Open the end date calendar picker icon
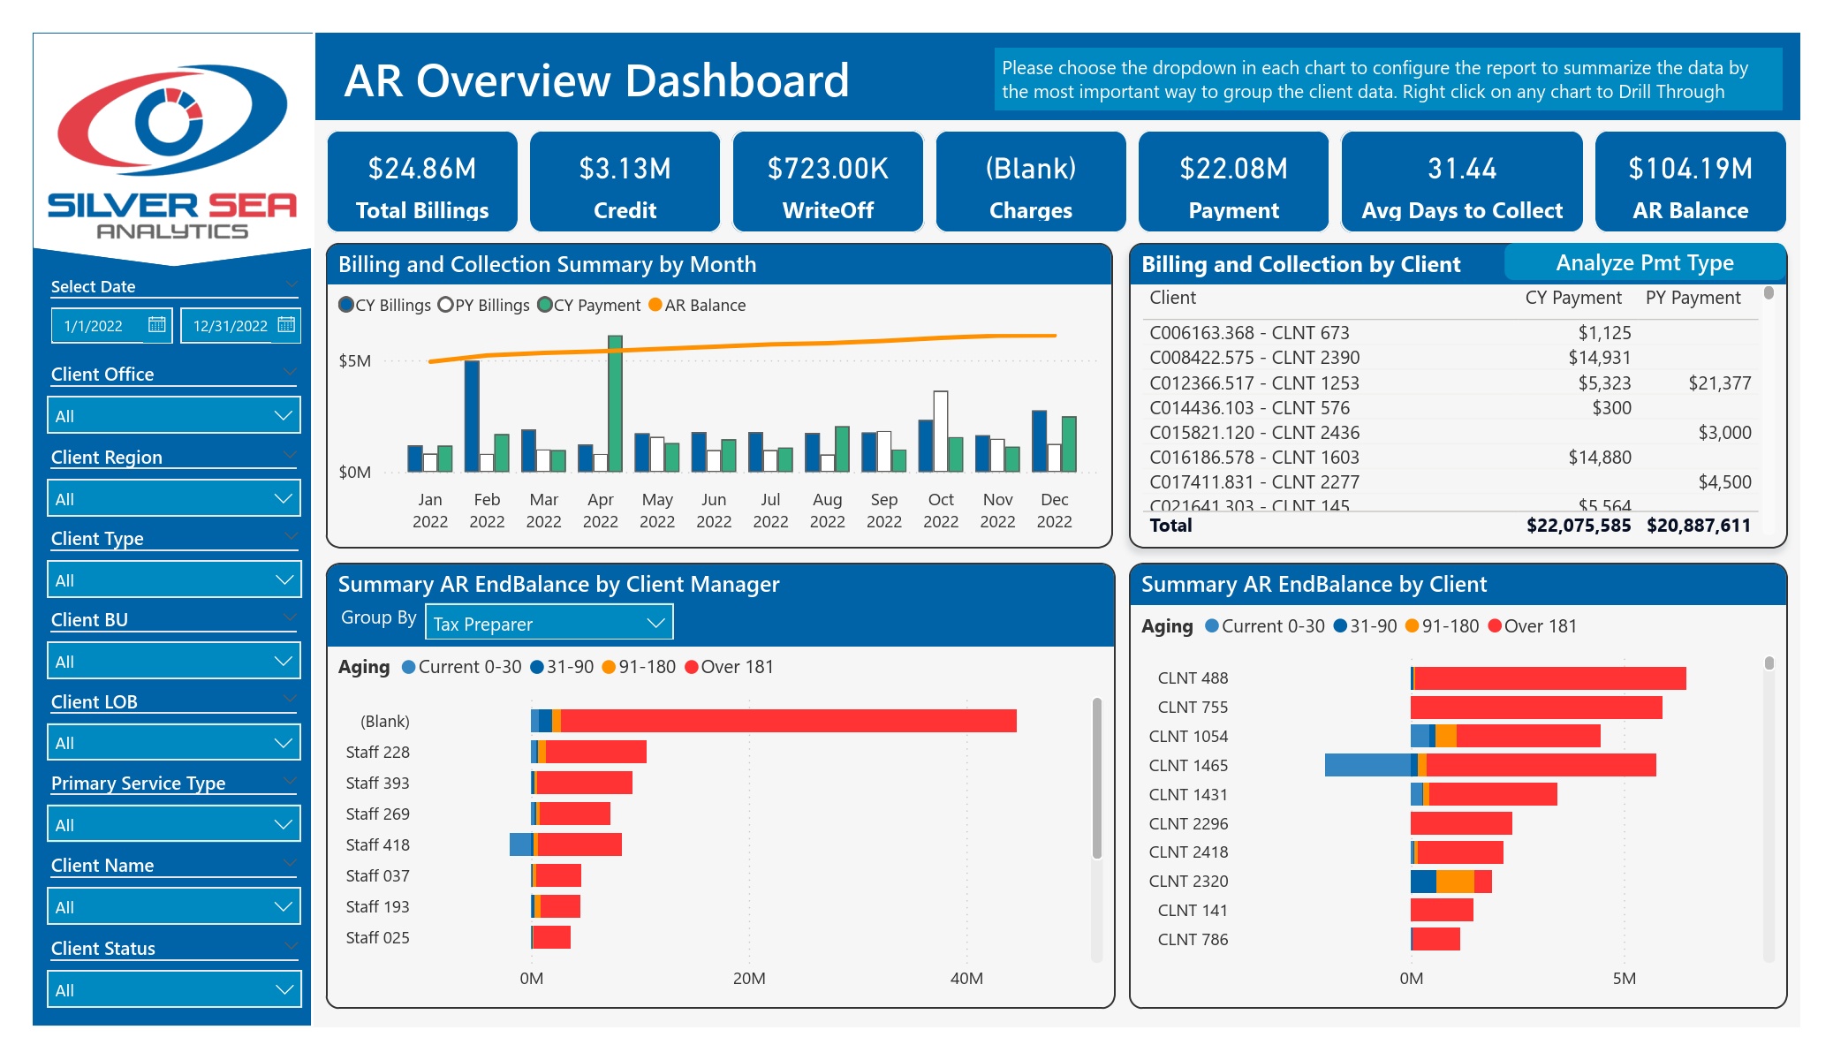The height and width of the screenshot is (1060, 1833). coord(286,325)
